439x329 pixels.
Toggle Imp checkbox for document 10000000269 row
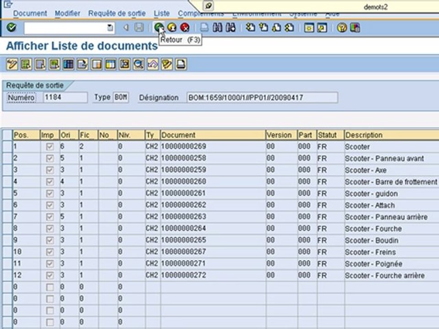coord(50,147)
